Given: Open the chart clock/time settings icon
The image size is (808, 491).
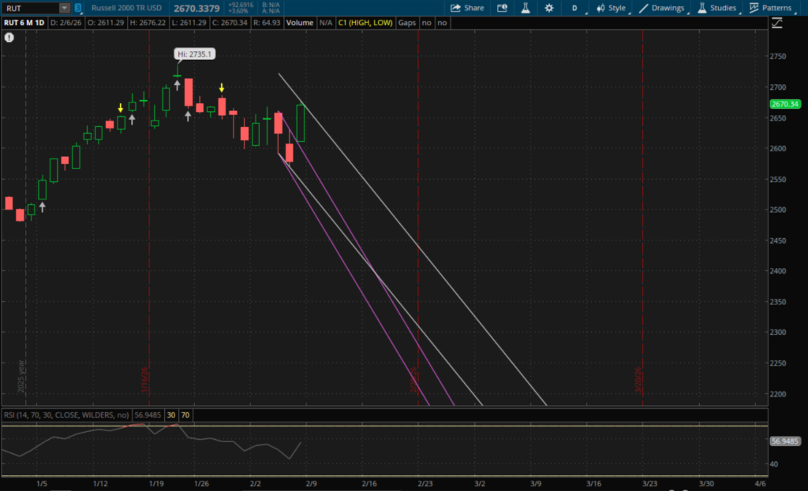Looking at the screenshot, I should (x=502, y=8).
